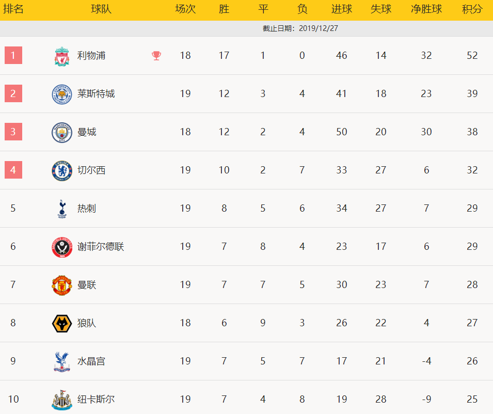Open the 谢菲尔德联 team name link
The width and height of the screenshot is (493, 414).
pyautogui.click(x=101, y=246)
